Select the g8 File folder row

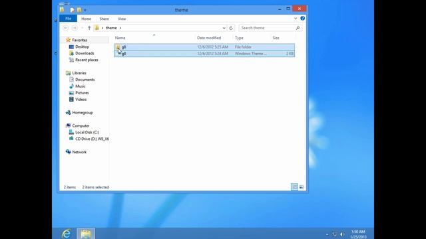[x=204, y=47]
